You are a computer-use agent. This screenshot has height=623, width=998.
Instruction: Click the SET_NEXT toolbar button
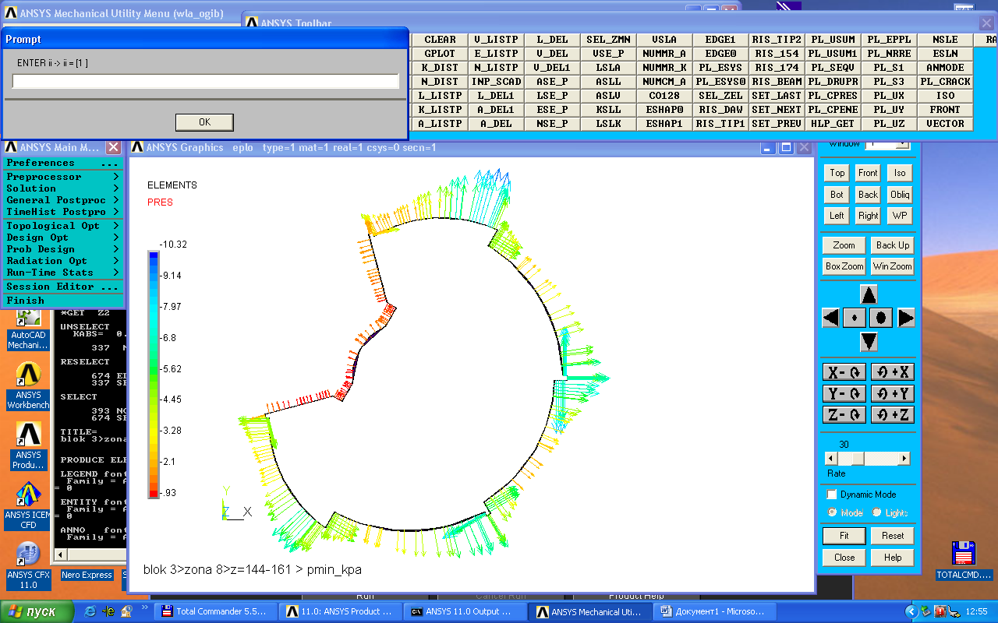[777, 110]
